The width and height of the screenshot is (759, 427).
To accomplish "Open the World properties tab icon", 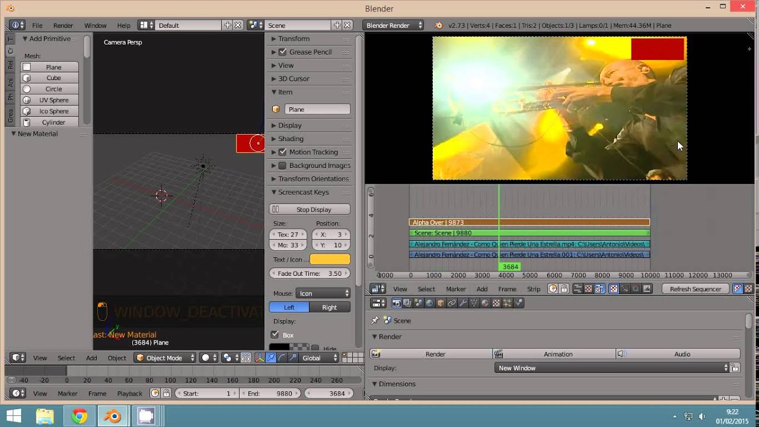I will pyautogui.click(x=429, y=303).
